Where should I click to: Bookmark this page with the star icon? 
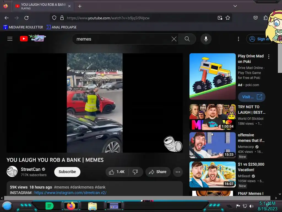coord(228,18)
